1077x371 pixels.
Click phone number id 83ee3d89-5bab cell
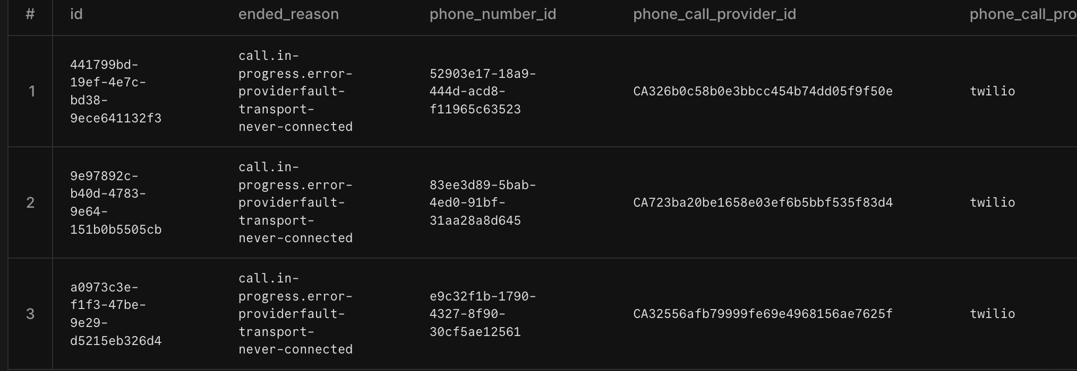[482, 202]
